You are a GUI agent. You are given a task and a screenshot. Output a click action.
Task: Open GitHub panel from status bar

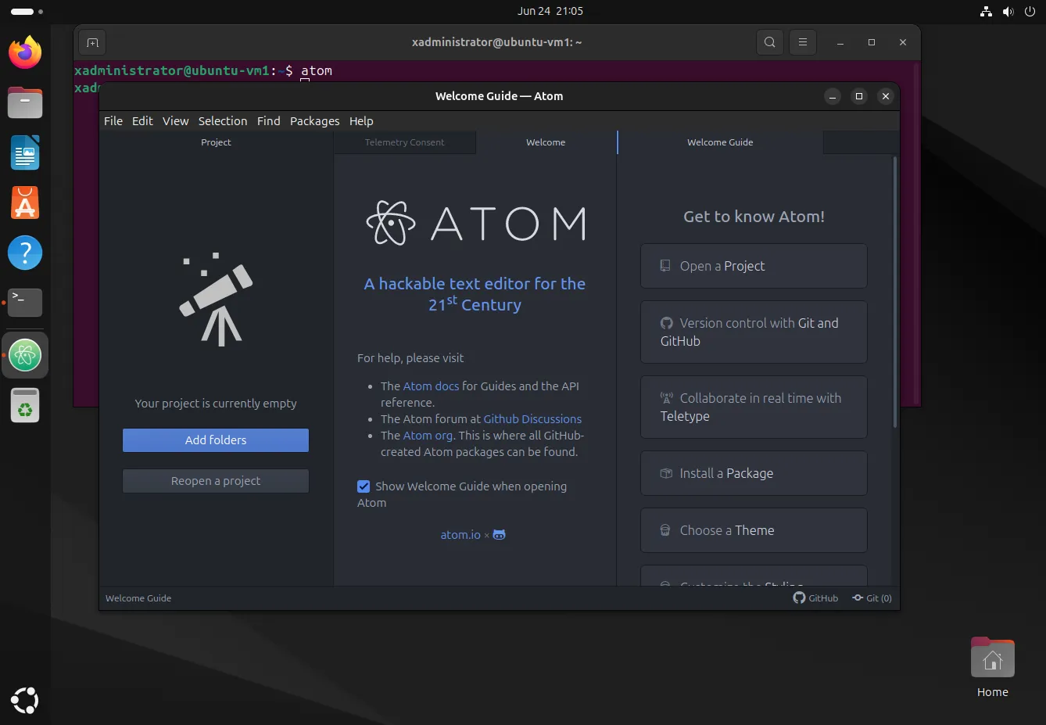point(815,598)
